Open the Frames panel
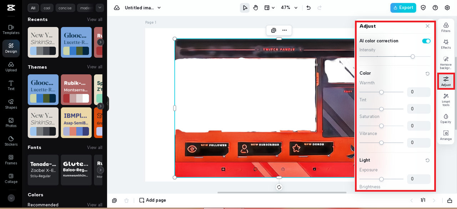457x209 pixels. click(x=11, y=160)
